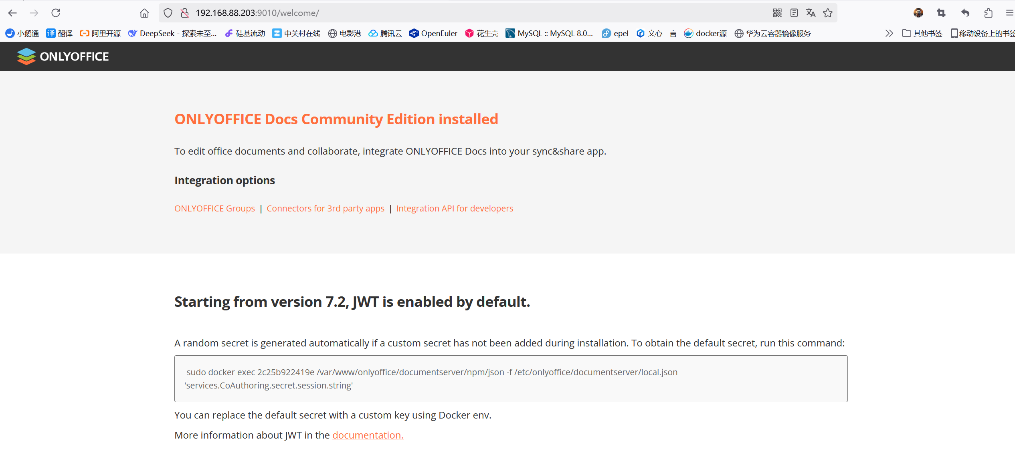This screenshot has width=1015, height=467.
Task: Open the MySQL 8.0 bookmark
Action: (x=549, y=33)
